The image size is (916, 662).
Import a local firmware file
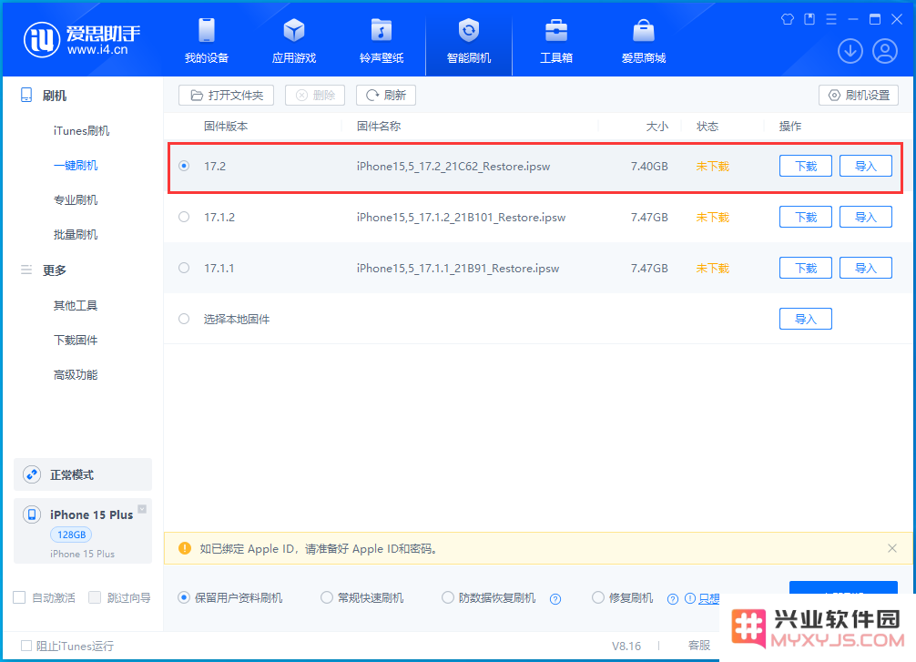[x=806, y=319]
